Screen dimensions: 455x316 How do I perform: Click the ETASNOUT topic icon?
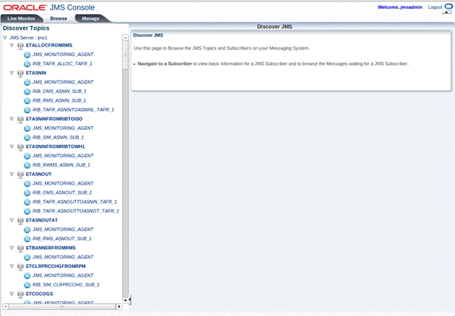[21, 174]
